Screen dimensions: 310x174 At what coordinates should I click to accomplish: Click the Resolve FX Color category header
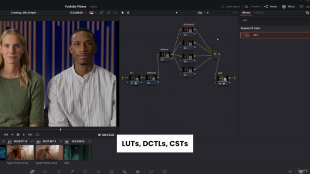[x=250, y=28]
